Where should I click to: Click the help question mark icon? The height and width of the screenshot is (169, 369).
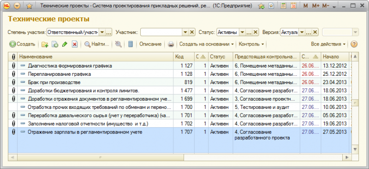coord(354,44)
